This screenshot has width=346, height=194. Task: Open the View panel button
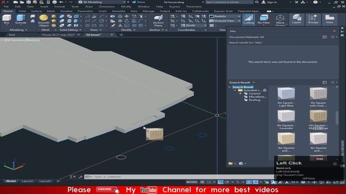coord(329,19)
